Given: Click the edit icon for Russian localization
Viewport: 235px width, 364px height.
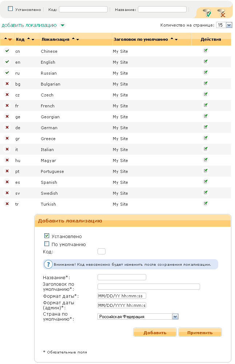Looking at the screenshot, I should (x=206, y=72).
